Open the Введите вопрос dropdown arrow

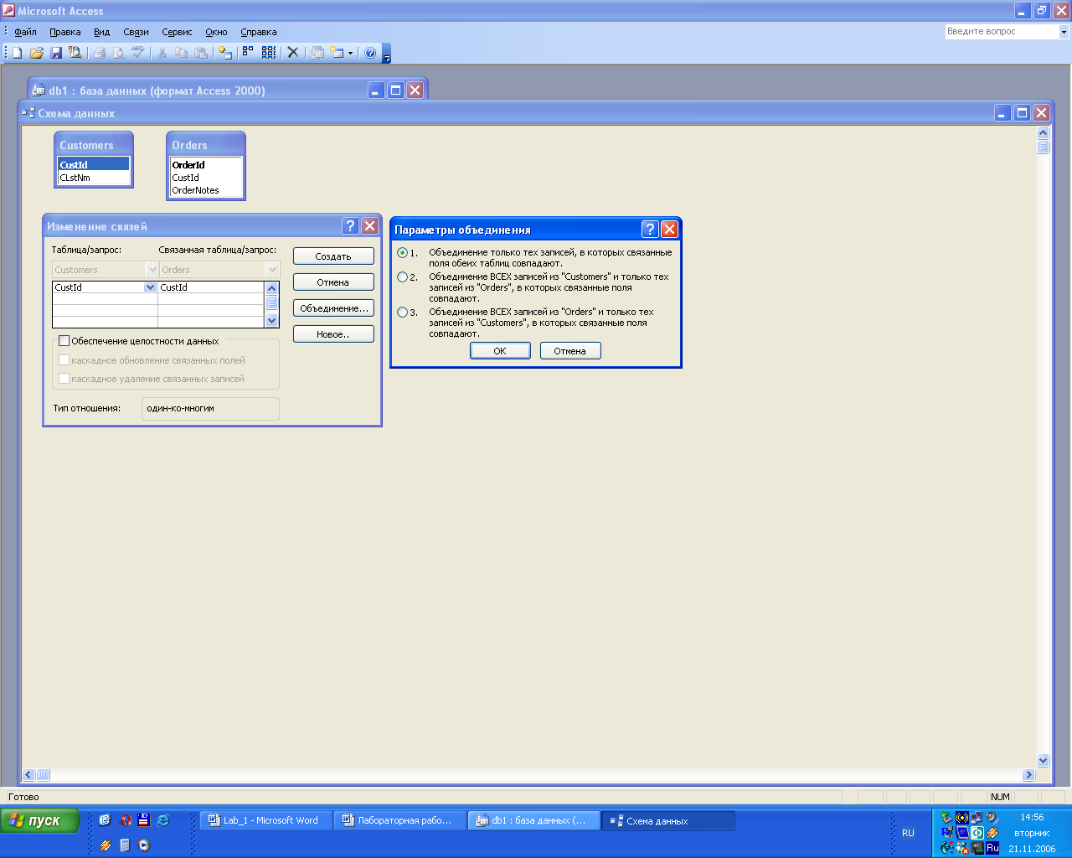coord(1064,32)
